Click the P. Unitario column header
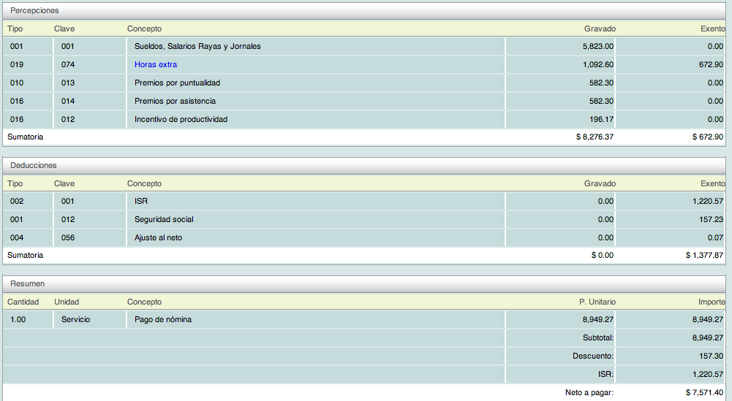This screenshot has height=401, width=732. tap(597, 302)
